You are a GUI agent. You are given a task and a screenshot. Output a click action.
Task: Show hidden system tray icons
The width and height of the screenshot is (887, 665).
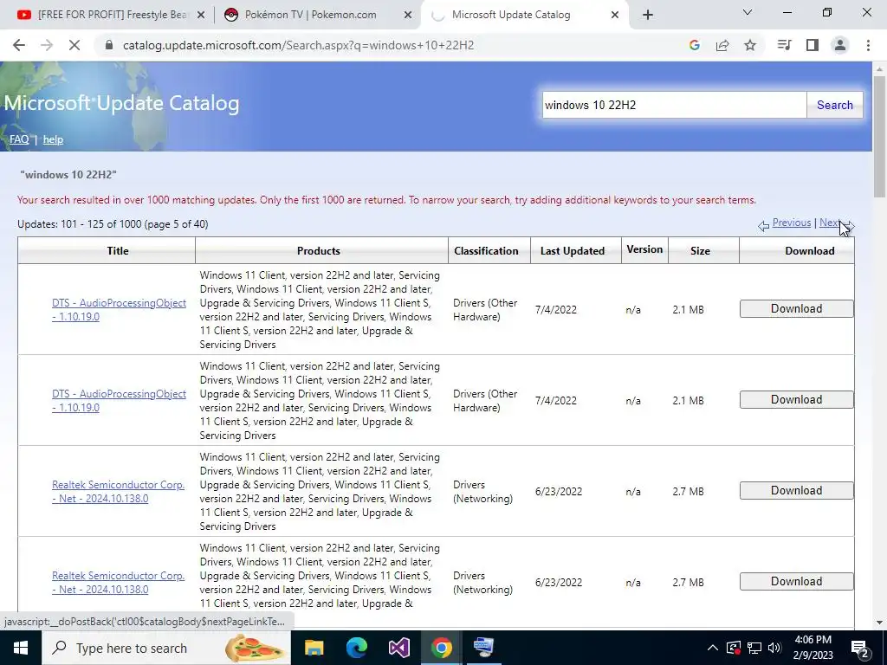click(x=713, y=648)
